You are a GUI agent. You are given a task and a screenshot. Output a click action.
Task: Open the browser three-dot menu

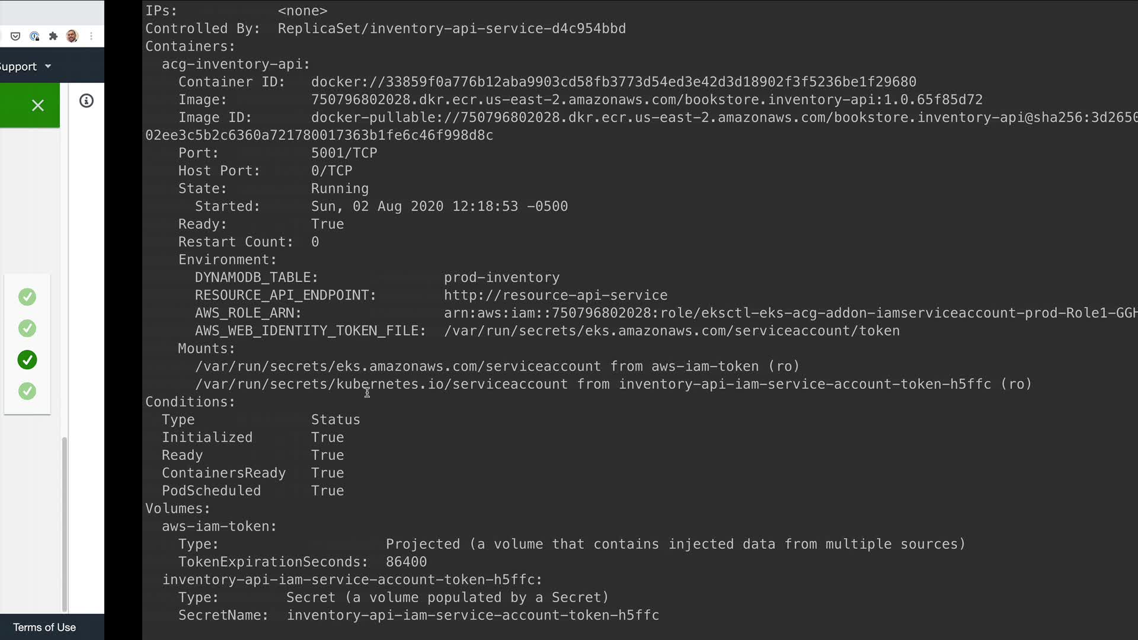pyautogui.click(x=91, y=36)
